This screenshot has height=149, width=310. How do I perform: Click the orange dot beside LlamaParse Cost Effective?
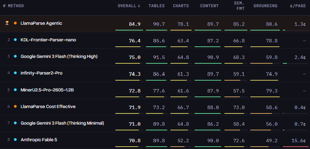pyautogui.click(x=15, y=106)
